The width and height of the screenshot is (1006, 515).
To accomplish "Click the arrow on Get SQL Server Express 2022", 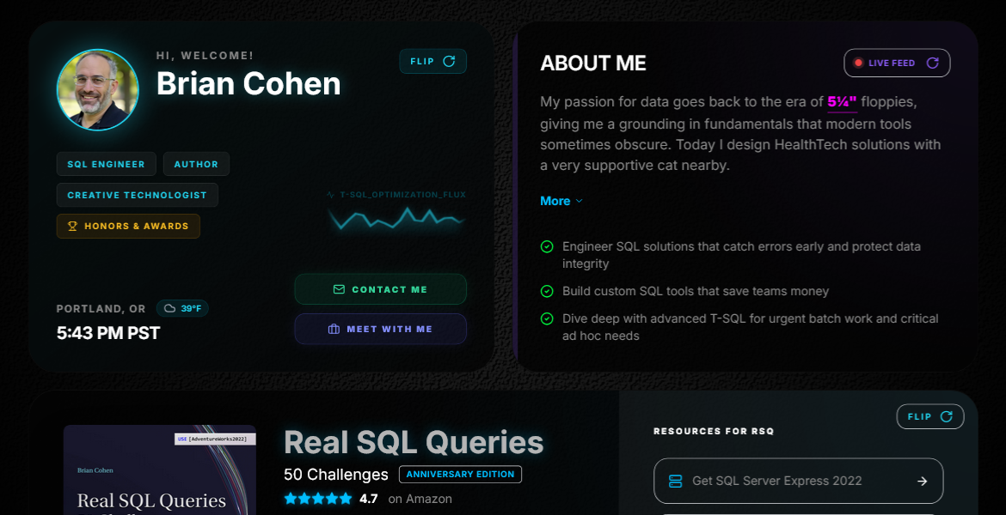I will [922, 481].
